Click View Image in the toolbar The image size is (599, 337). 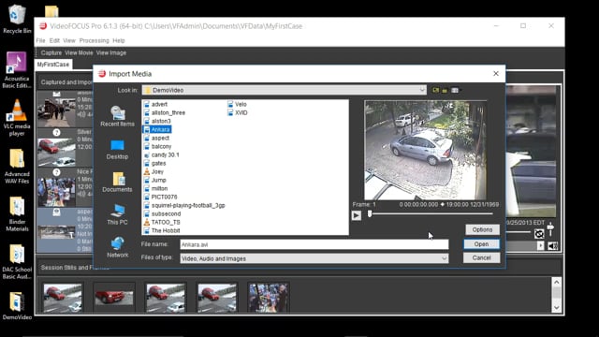click(x=111, y=52)
